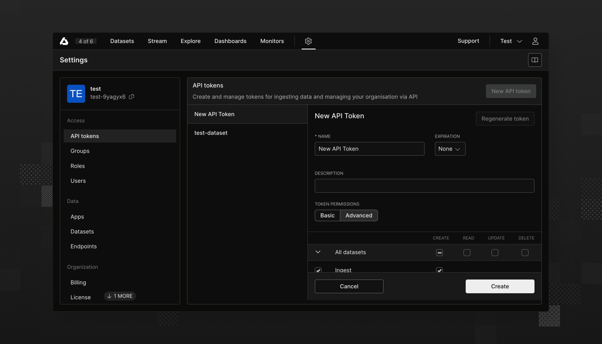The height and width of the screenshot is (344, 602).
Task: Click Regenerate token
Action: pyautogui.click(x=505, y=119)
